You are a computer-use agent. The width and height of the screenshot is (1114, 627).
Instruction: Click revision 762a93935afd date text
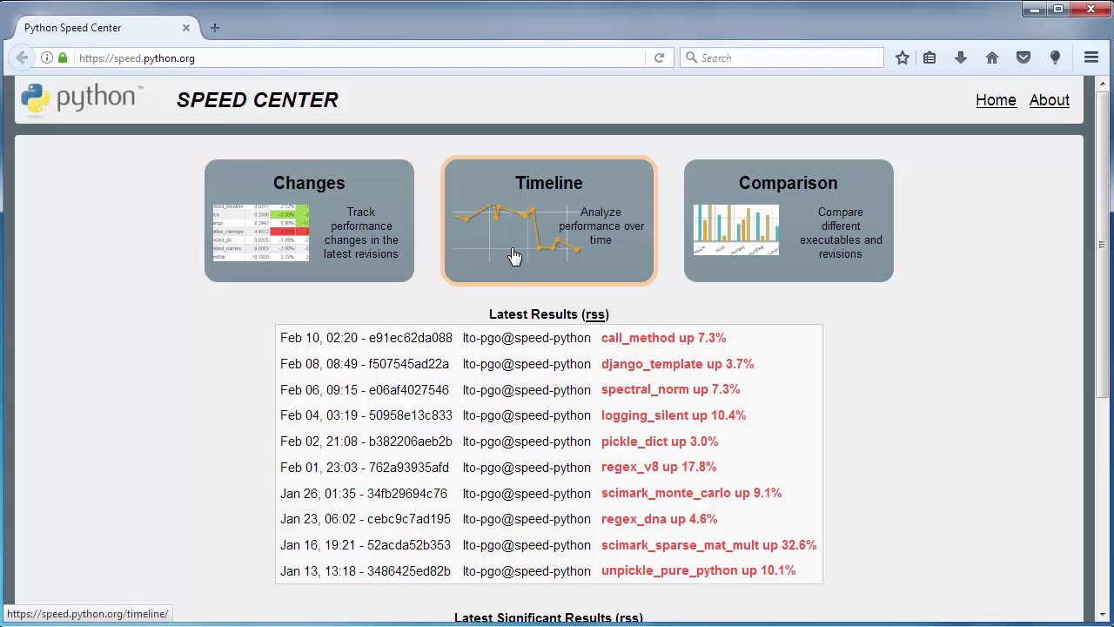tap(365, 467)
